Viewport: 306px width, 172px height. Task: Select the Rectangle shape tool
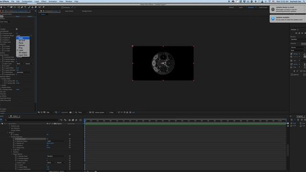pos(19,7)
